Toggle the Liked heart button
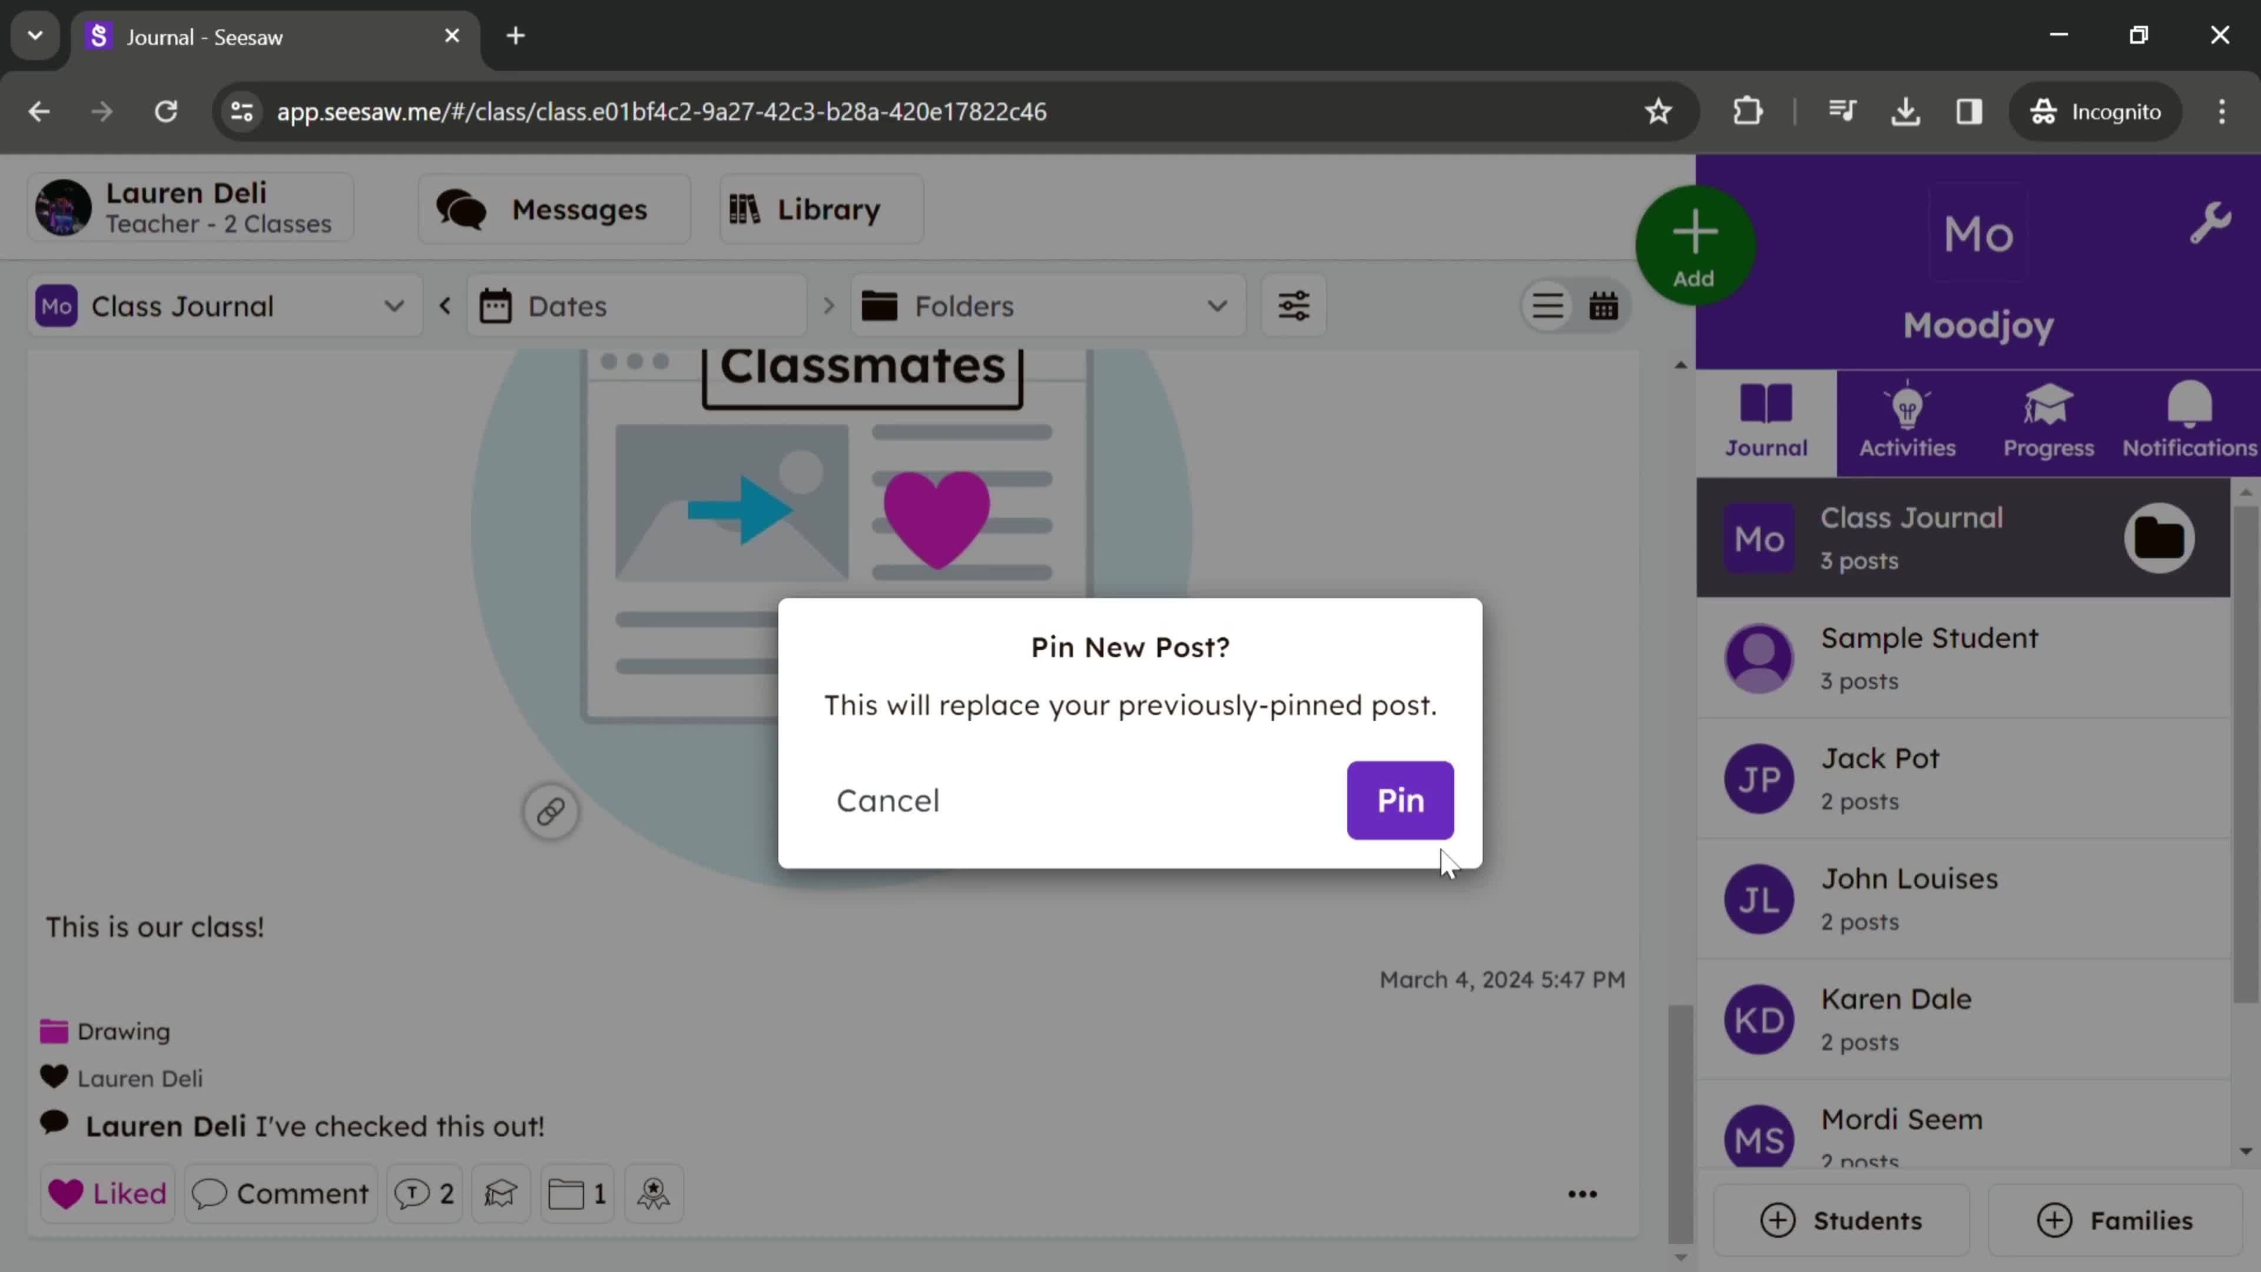This screenshot has height=1272, width=2261. pos(107,1194)
